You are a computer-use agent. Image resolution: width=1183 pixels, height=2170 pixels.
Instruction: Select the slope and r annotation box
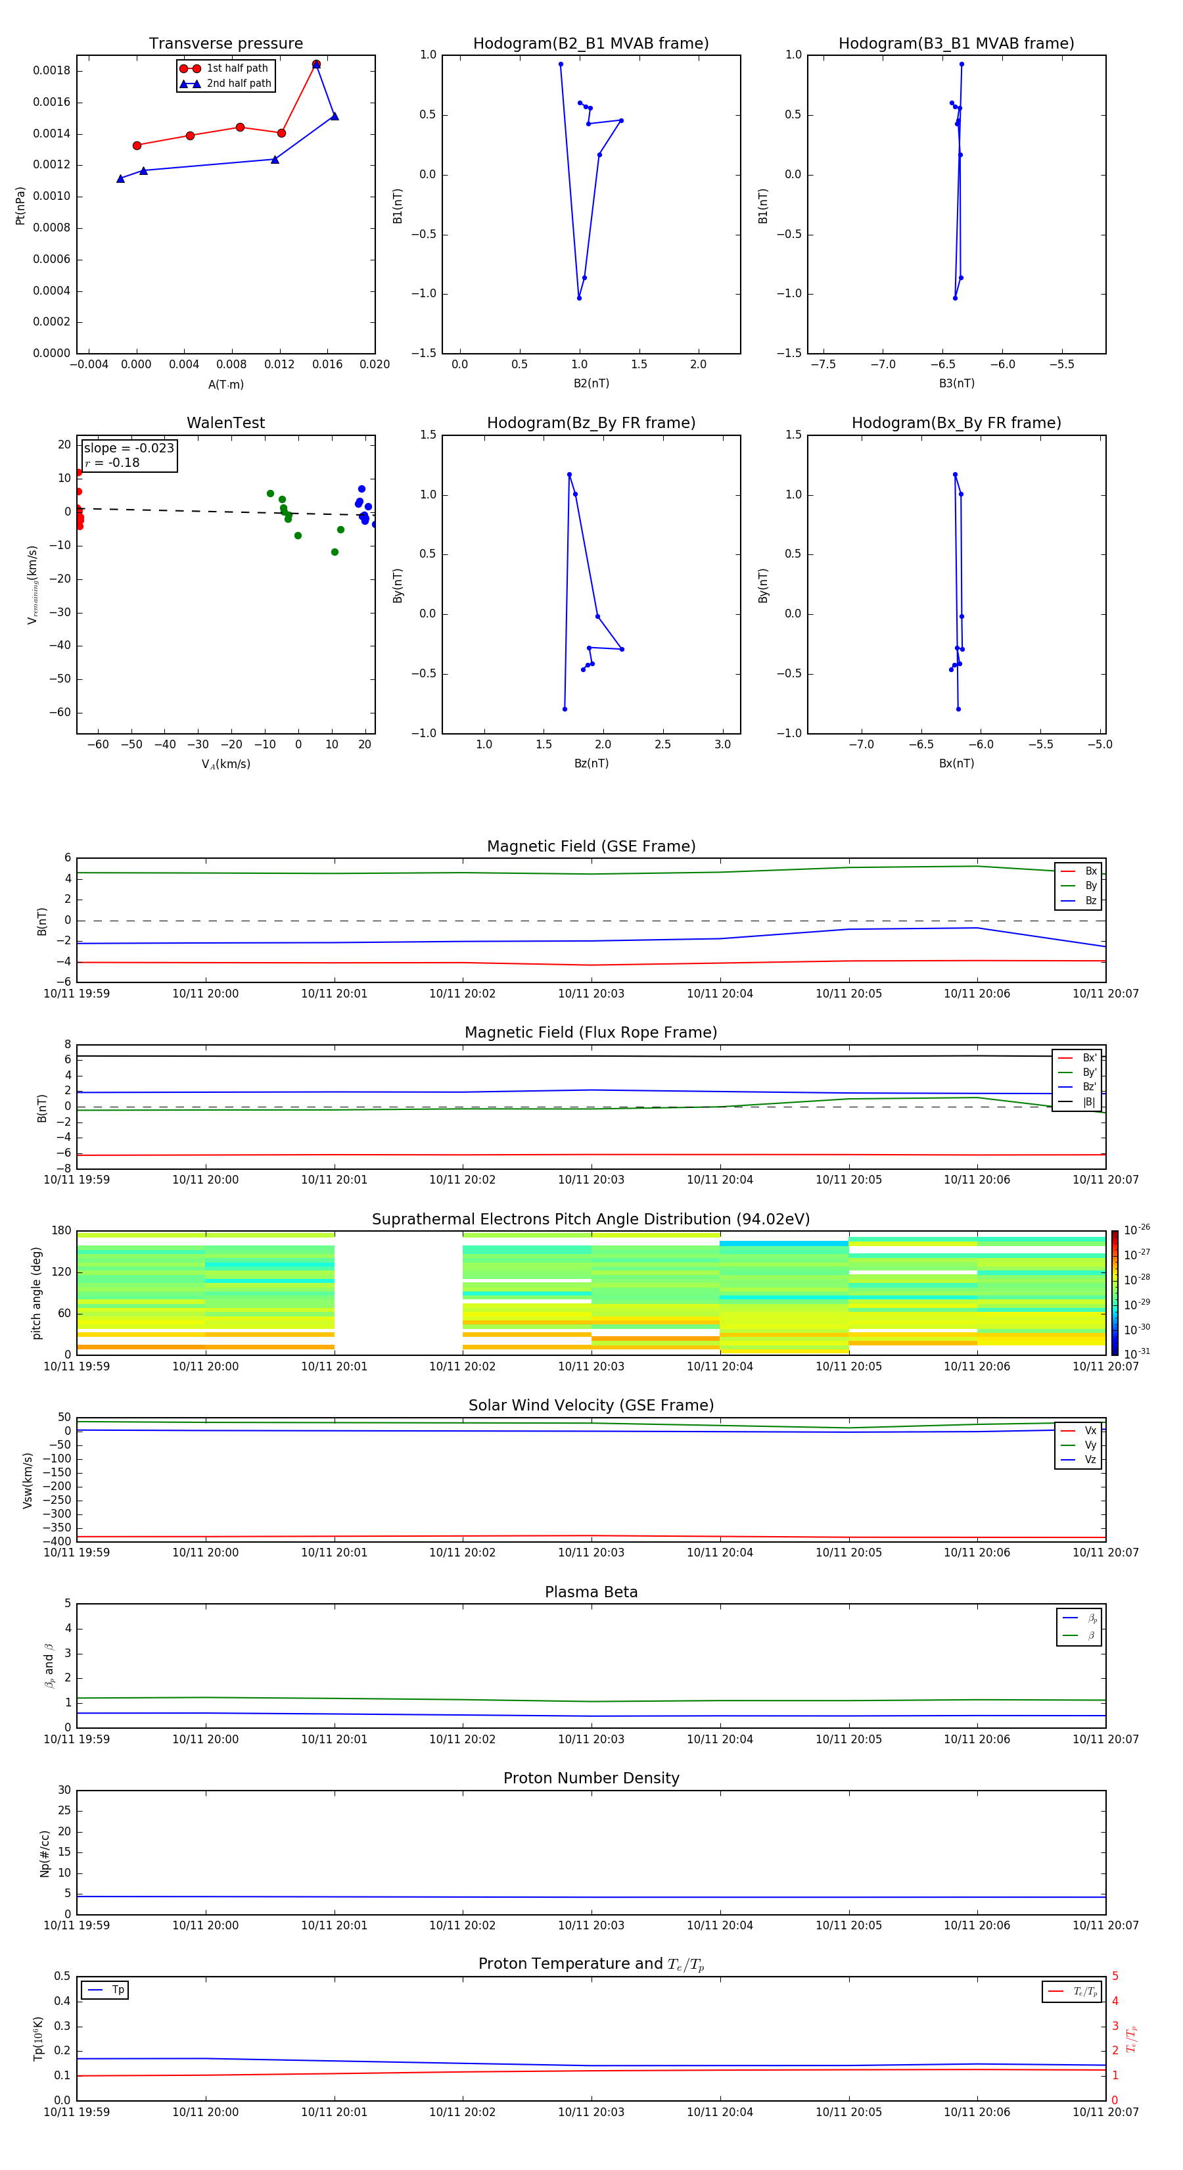coord(129,455)
